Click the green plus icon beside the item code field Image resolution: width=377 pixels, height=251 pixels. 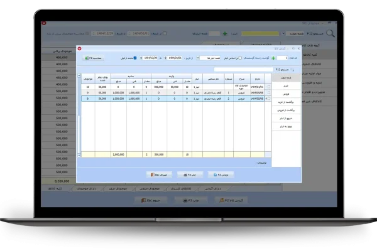point(273,58)
